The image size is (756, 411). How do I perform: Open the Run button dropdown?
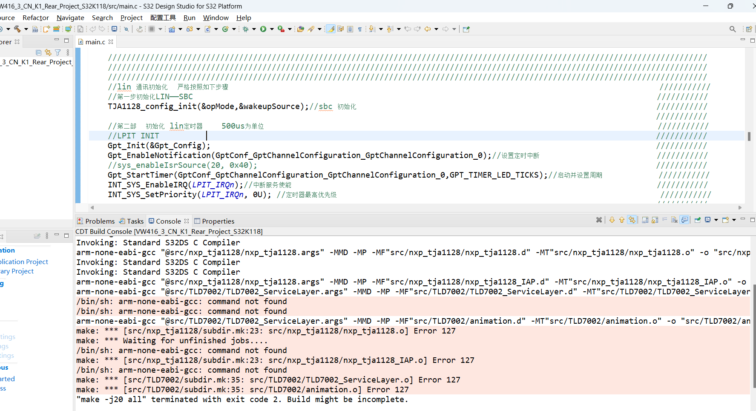coord(272,29)
